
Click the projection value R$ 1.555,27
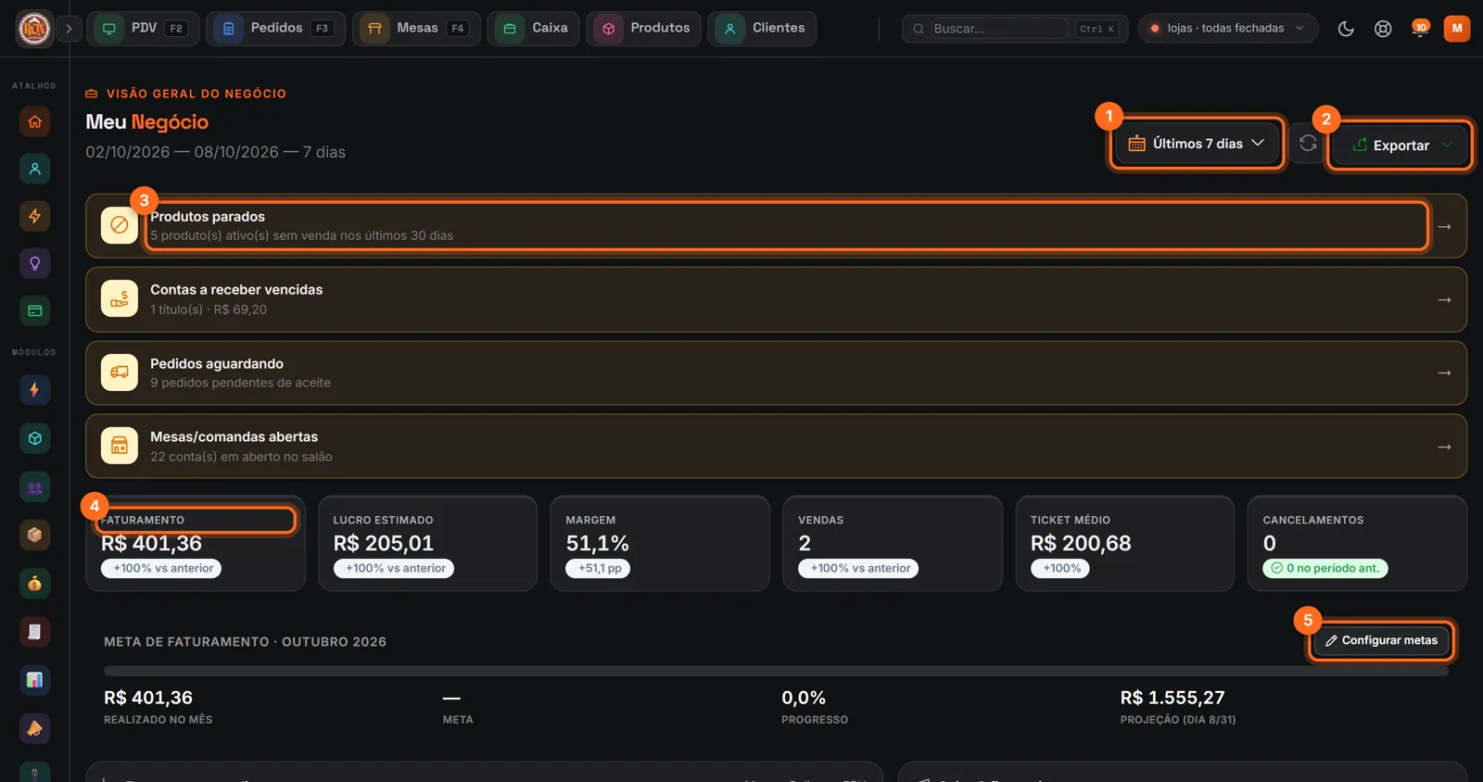click(1172, 698)
